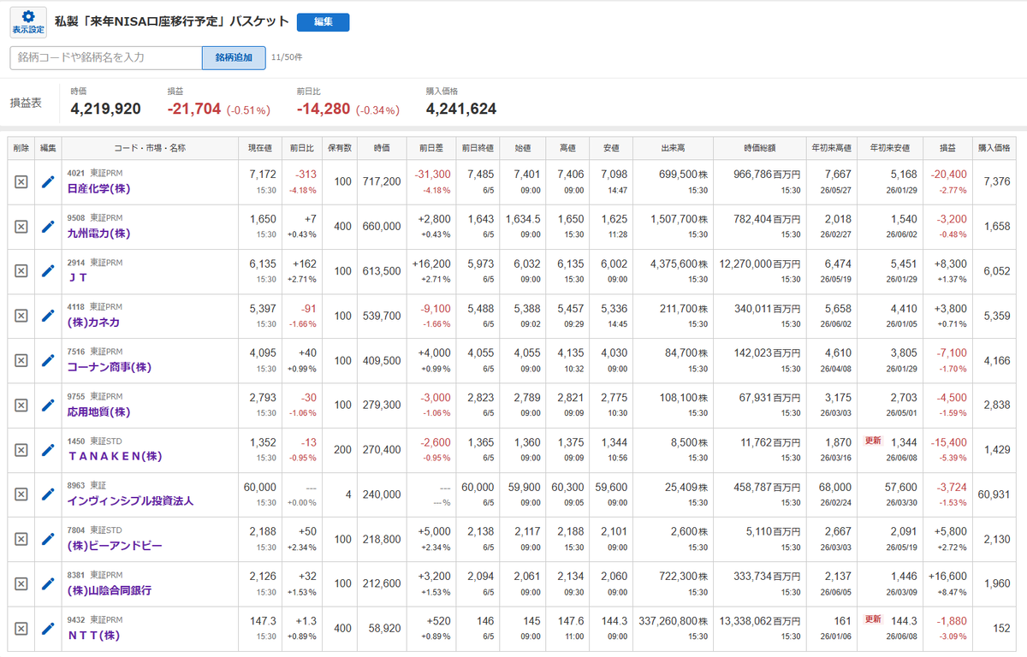Open the 表示設定 gear settings
Screen dimensions: 1027x657
click(28, 22)
